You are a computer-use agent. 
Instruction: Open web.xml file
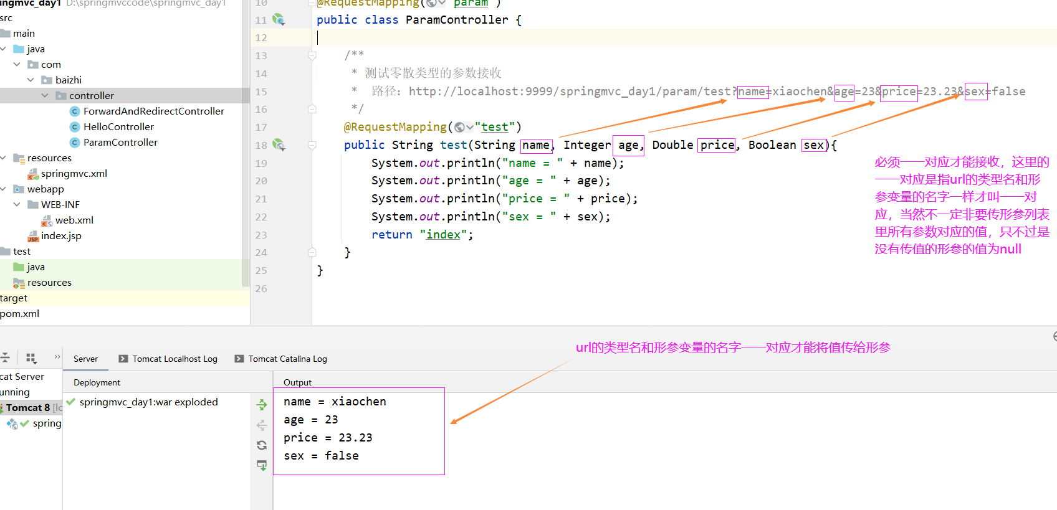pyautogui.click(x=74, y=220)
